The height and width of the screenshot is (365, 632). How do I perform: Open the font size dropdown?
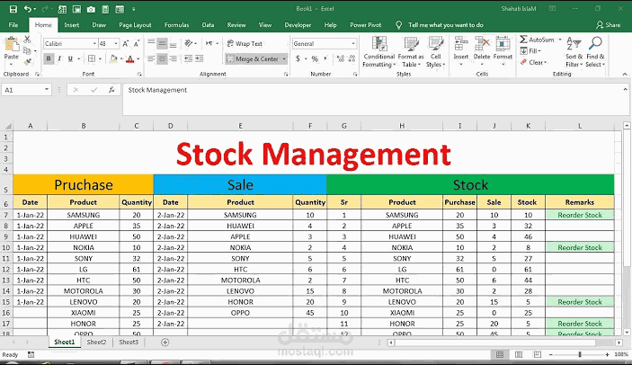[x=116, y=43]
